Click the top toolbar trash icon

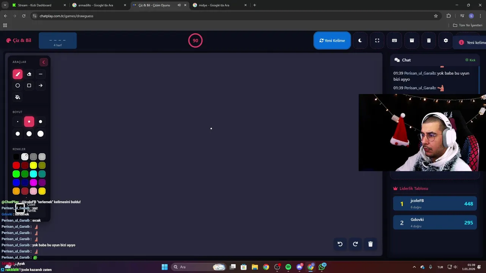pyautogui.click(x=429, y=41)
